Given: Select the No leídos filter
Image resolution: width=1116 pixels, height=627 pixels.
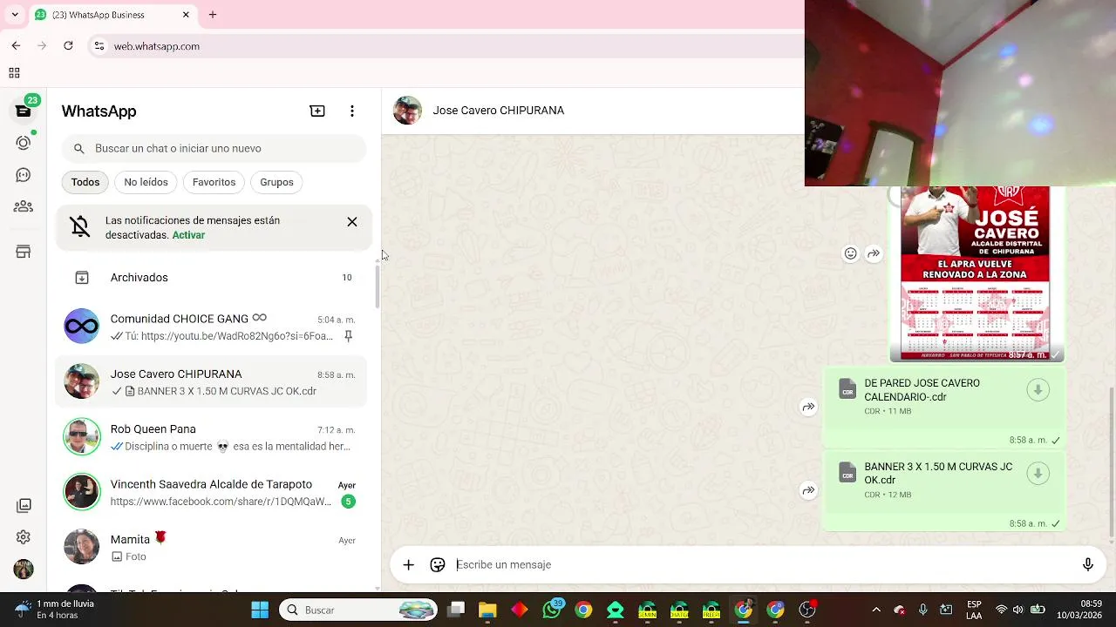Looking at the screenshot, I should click(146, 182).
